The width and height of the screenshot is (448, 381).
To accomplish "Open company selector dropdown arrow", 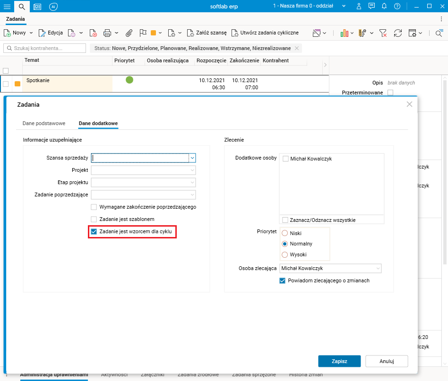I will click(x=344, y=6).
